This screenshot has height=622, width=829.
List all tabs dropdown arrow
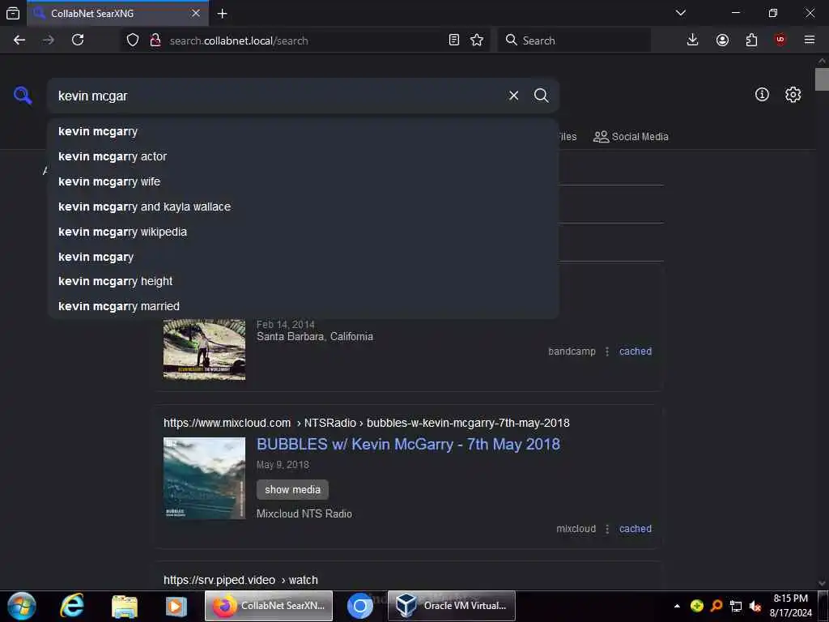point(681,13)
